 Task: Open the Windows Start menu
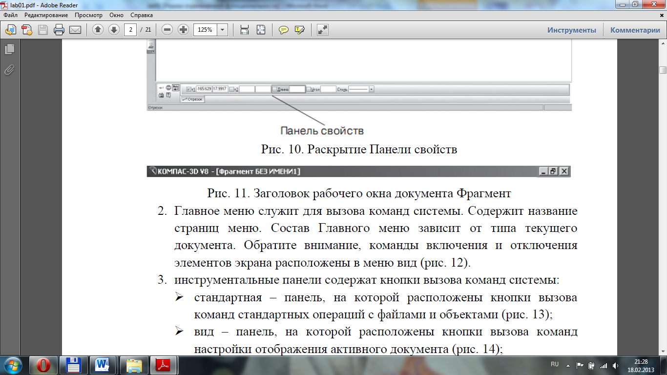(14, 365)
